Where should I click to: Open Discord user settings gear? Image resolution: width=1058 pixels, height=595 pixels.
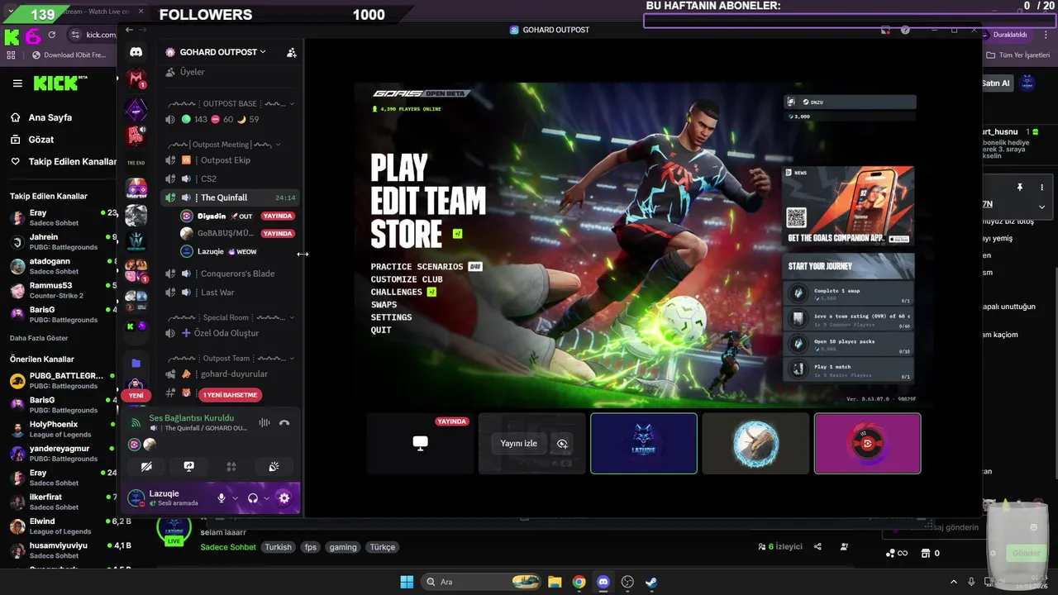point(284,498)
